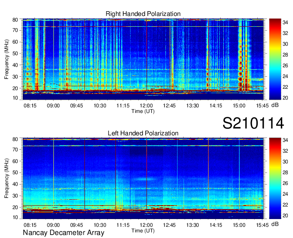Click the 15:00 tick under the bottom plot

[239, 225]
